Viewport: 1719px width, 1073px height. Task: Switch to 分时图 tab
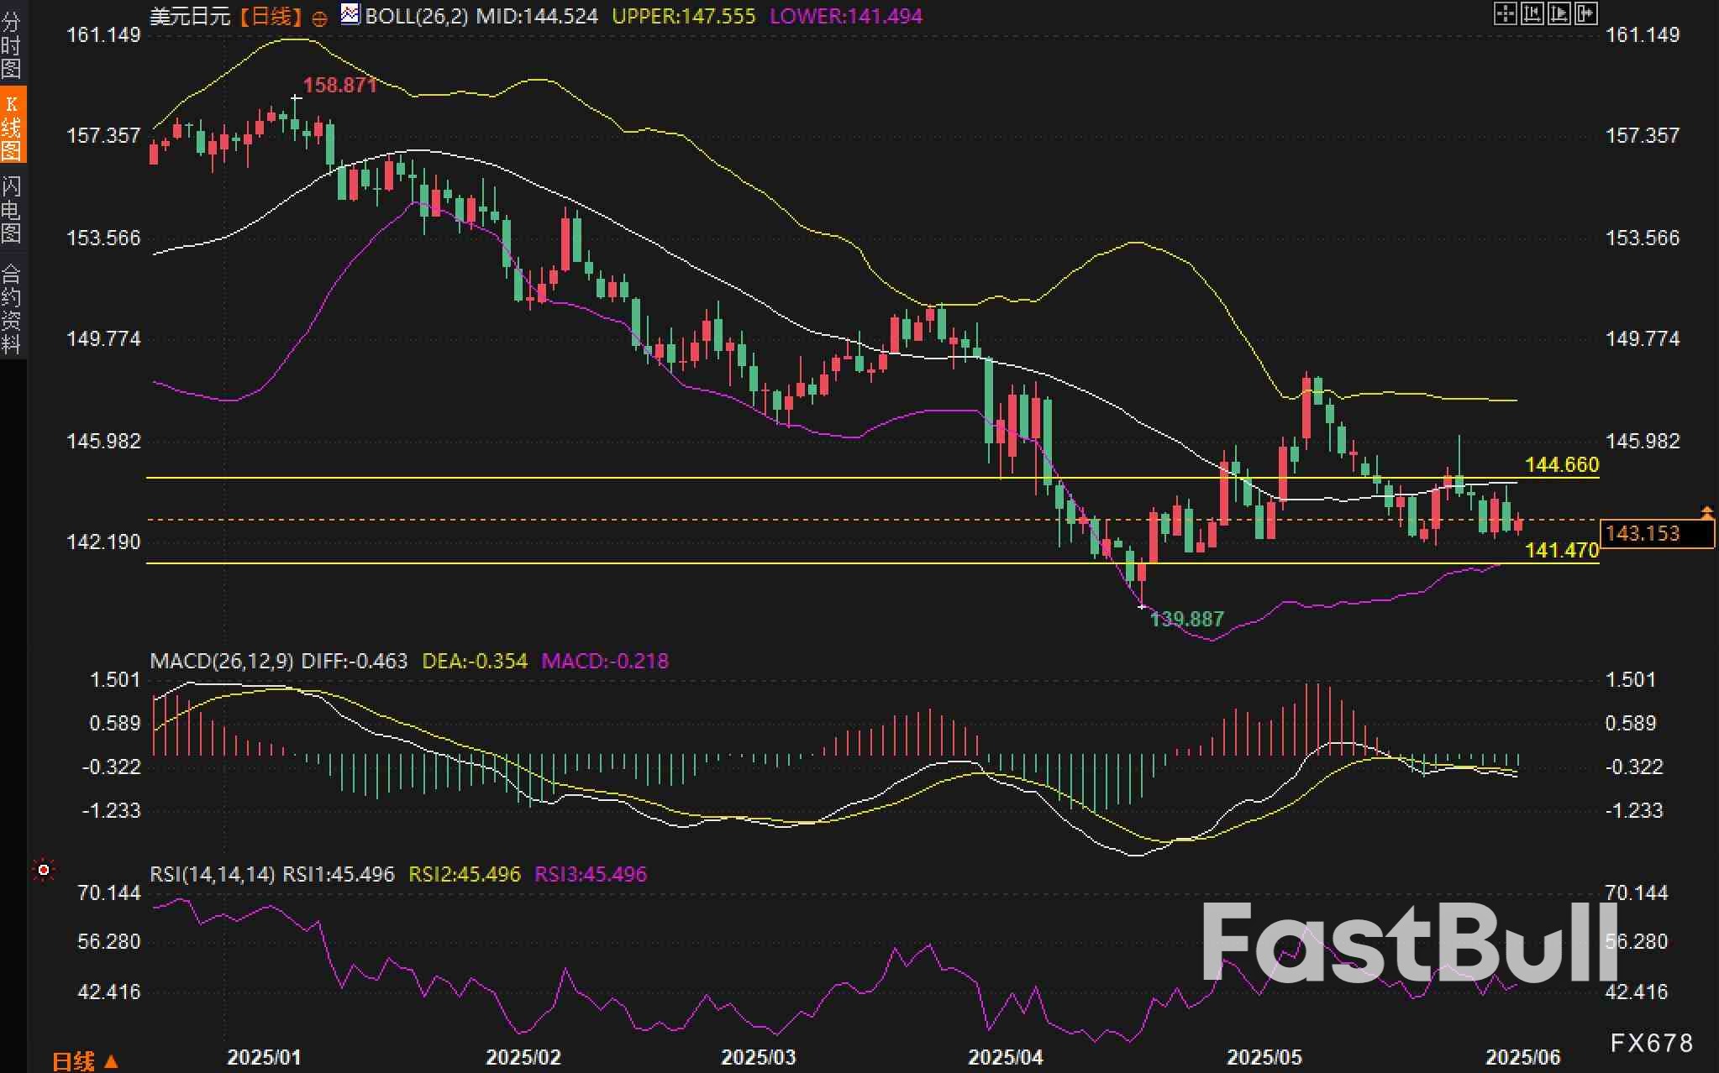click(12, 44)
